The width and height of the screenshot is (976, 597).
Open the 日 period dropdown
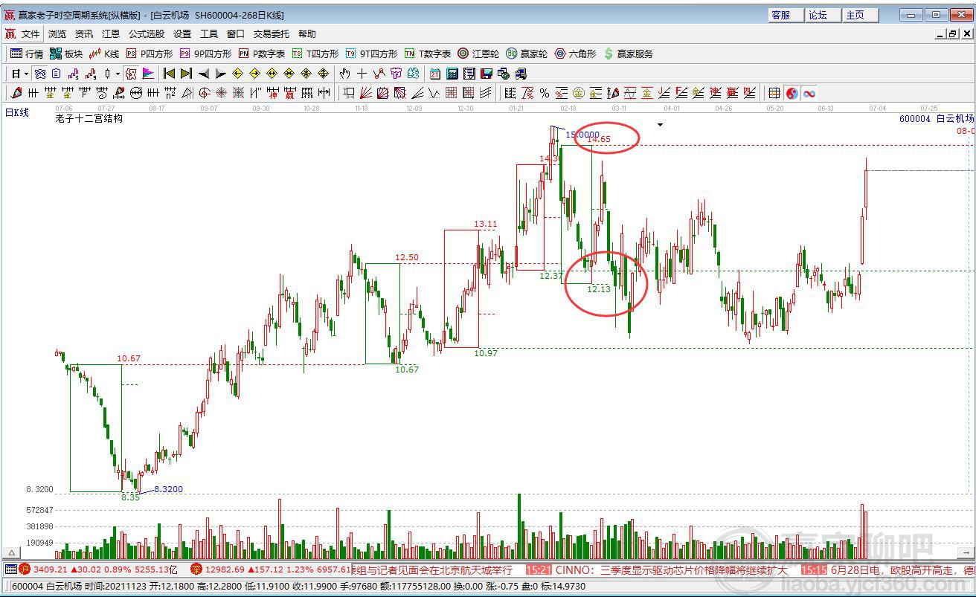20,74
